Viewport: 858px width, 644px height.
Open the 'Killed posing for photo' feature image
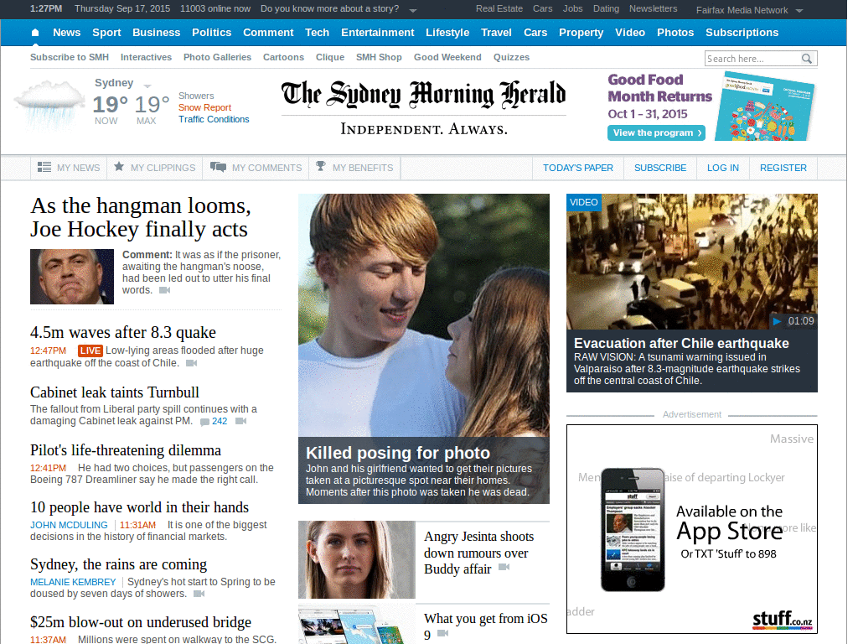point(423,315)
